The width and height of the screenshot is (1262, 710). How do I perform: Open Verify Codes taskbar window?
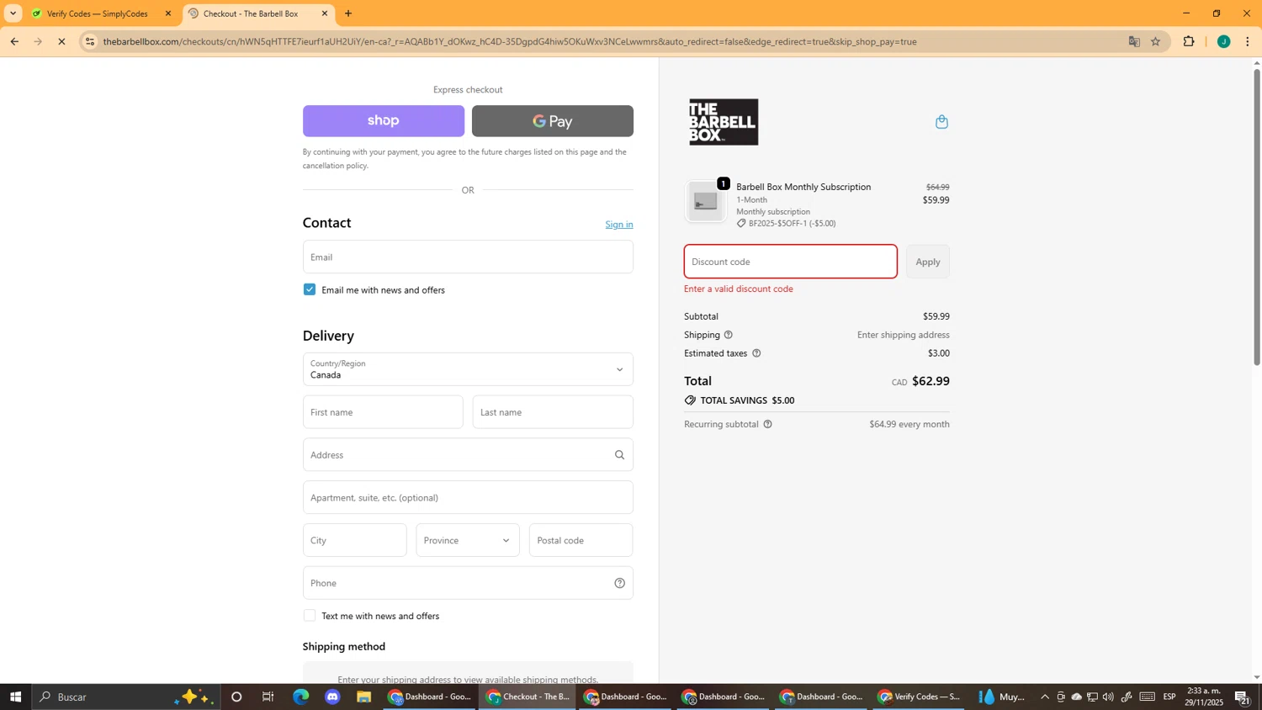click(919, 697)
